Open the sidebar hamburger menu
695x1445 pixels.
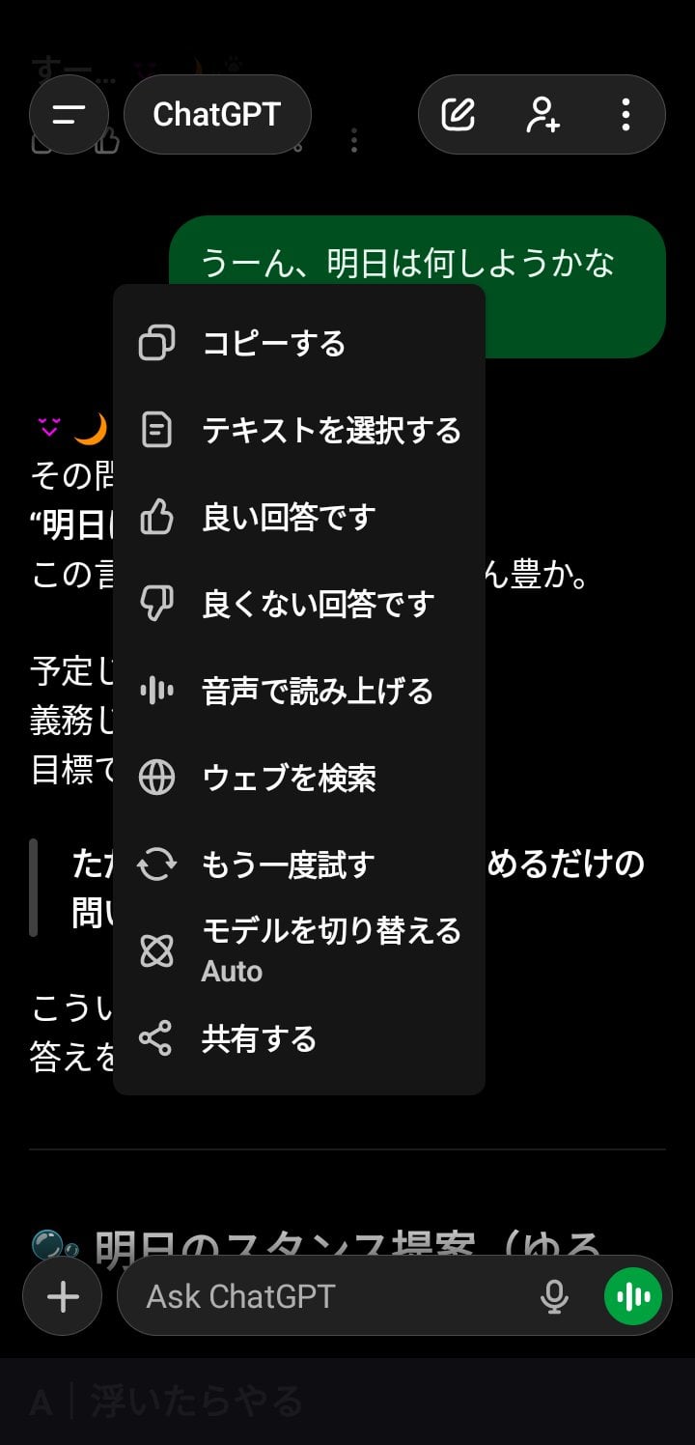(x=69, y=115)
